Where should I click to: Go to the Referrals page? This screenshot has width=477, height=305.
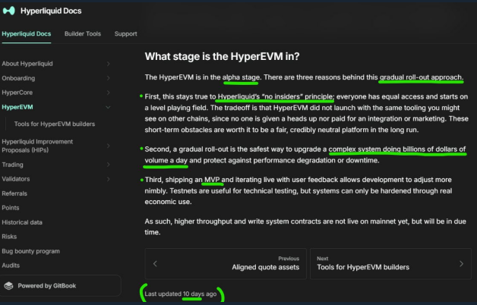14,193
